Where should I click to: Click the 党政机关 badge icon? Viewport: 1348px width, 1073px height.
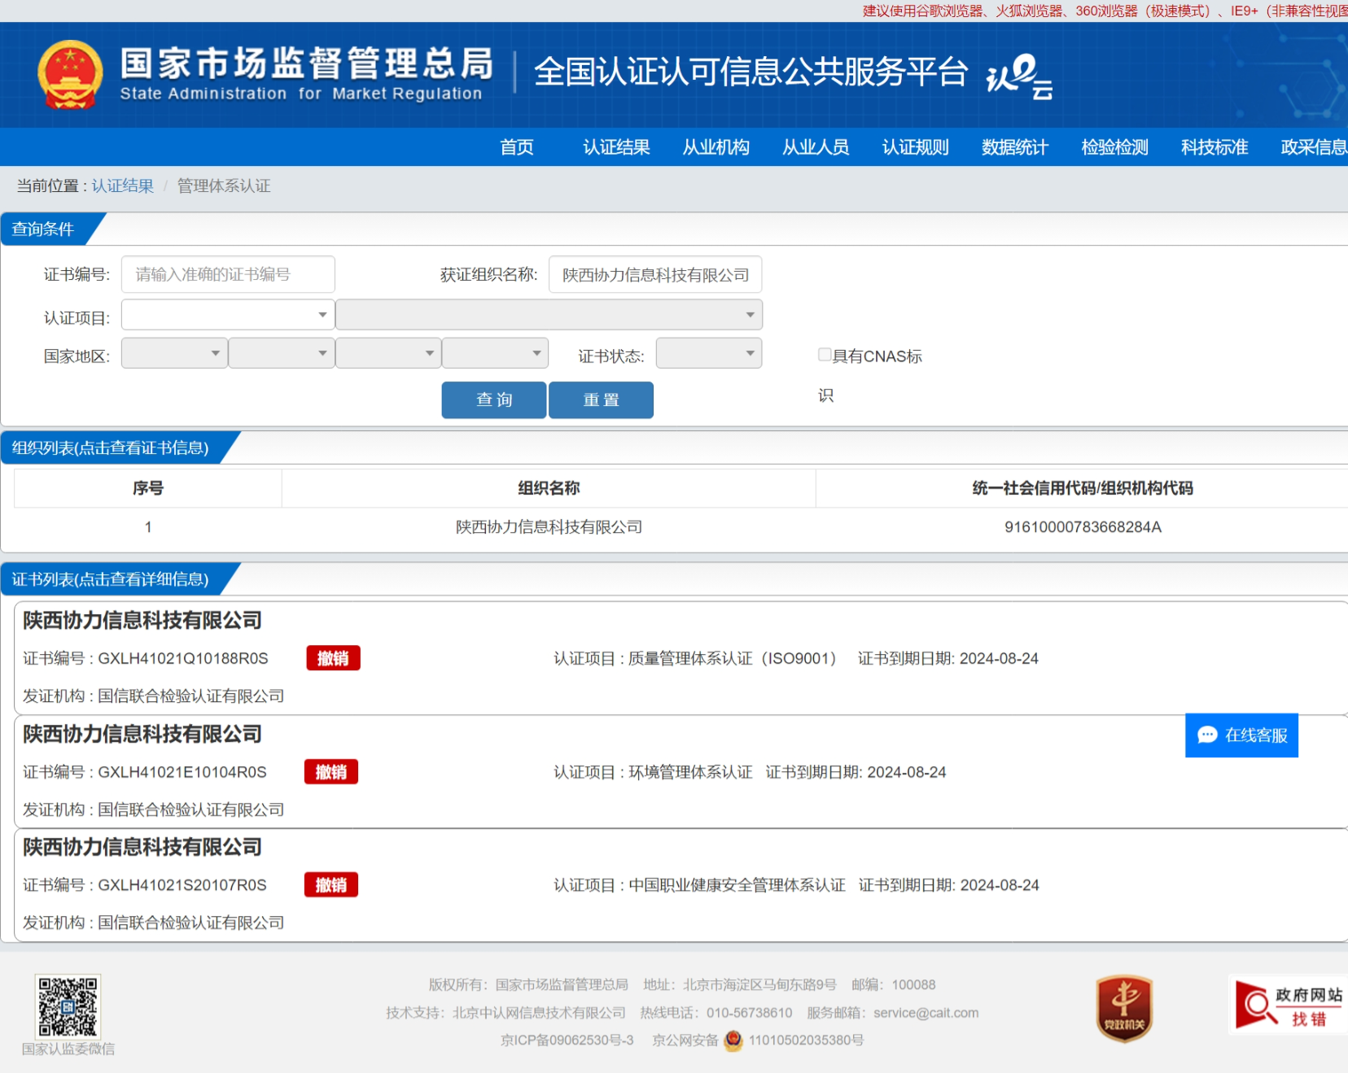point(1123,1008)
